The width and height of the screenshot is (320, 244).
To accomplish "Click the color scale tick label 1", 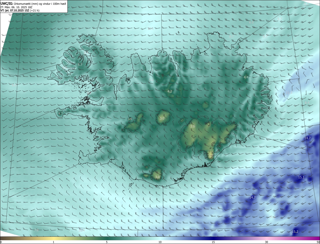I will pos(53,242).
